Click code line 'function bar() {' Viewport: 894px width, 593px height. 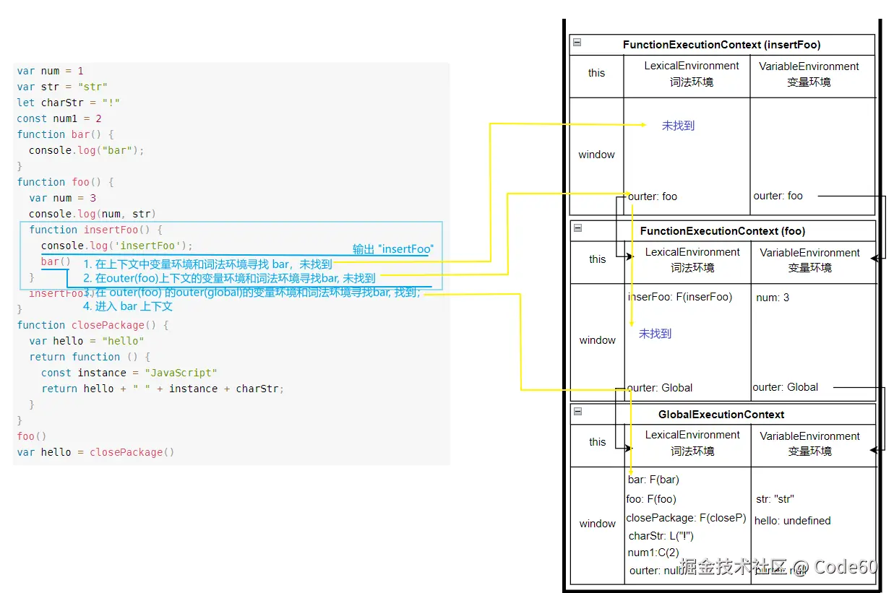coord(66,134)
